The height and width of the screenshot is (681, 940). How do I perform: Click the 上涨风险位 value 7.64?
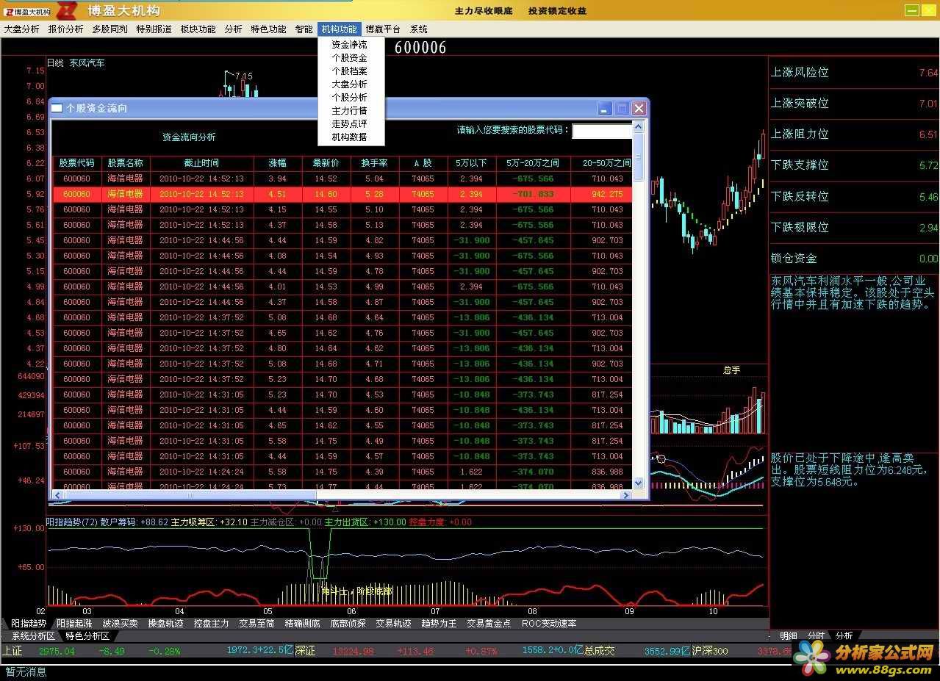click(928, 73)
